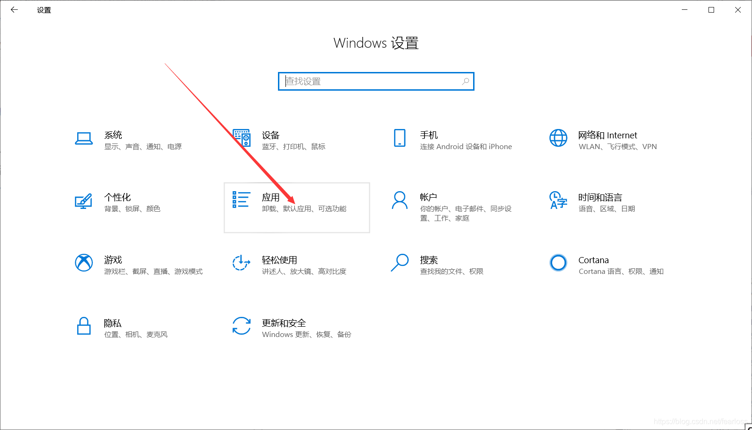Screen dimensions: 752x430
Task: Open the Time and Language icon
Action: click(x=558, y=200)
